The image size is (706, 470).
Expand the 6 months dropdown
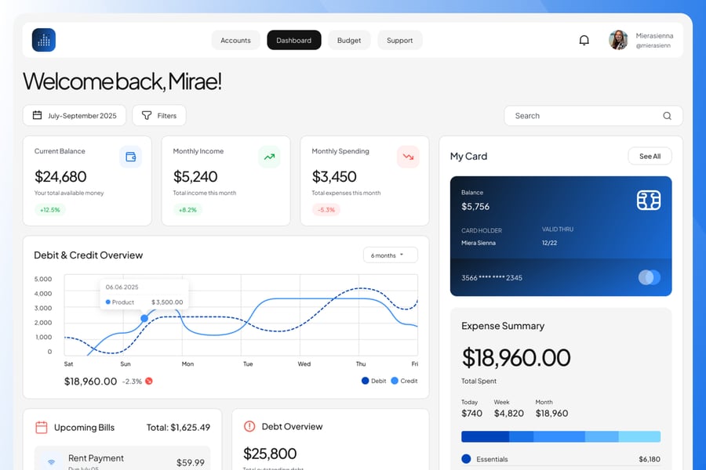[x=390, y=255]
